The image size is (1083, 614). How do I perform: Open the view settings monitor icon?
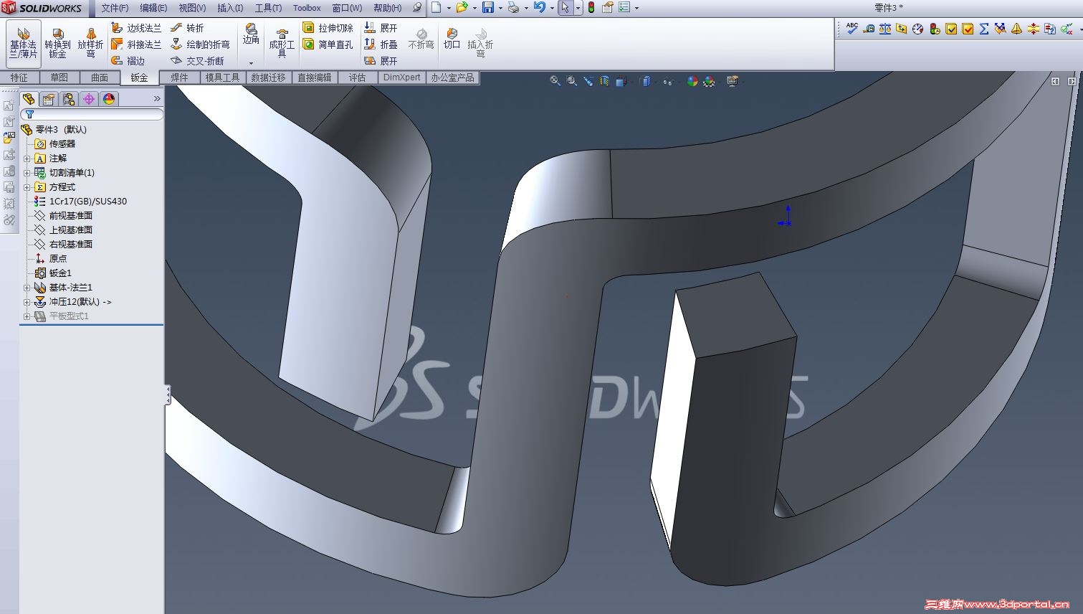point(733,81)
